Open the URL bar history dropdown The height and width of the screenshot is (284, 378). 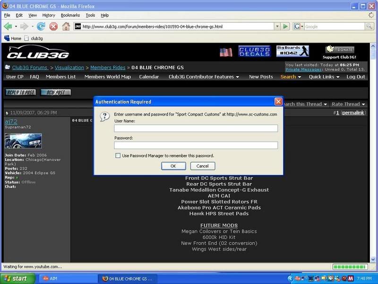tap(277, 27)
